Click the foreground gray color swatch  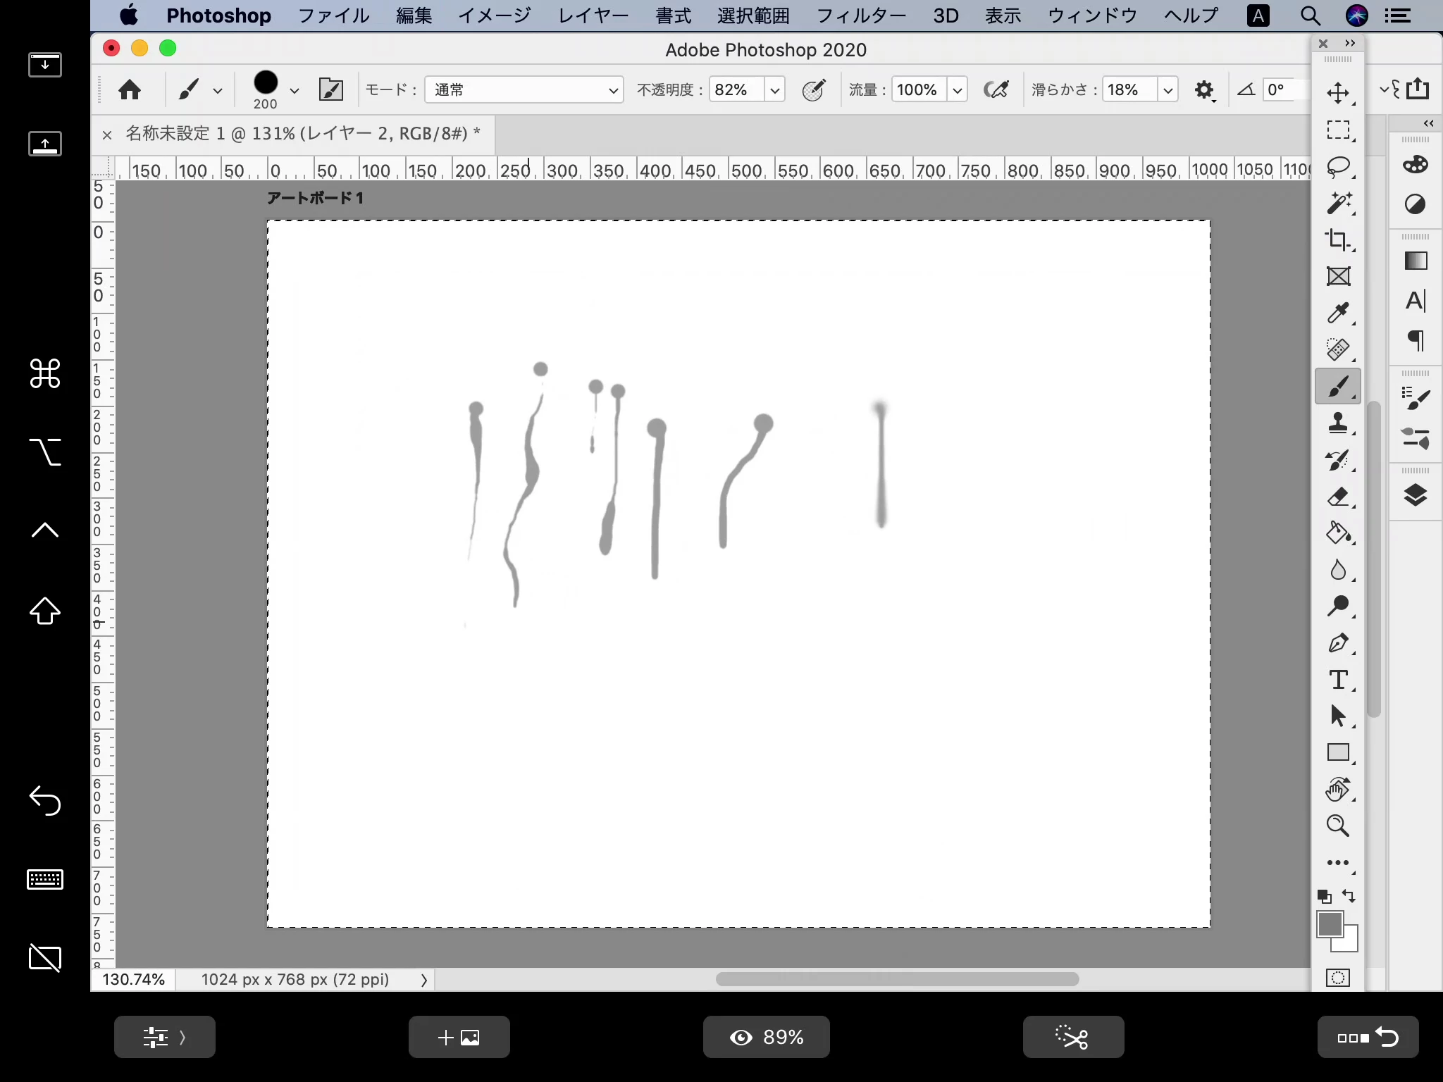(1330, 924)
